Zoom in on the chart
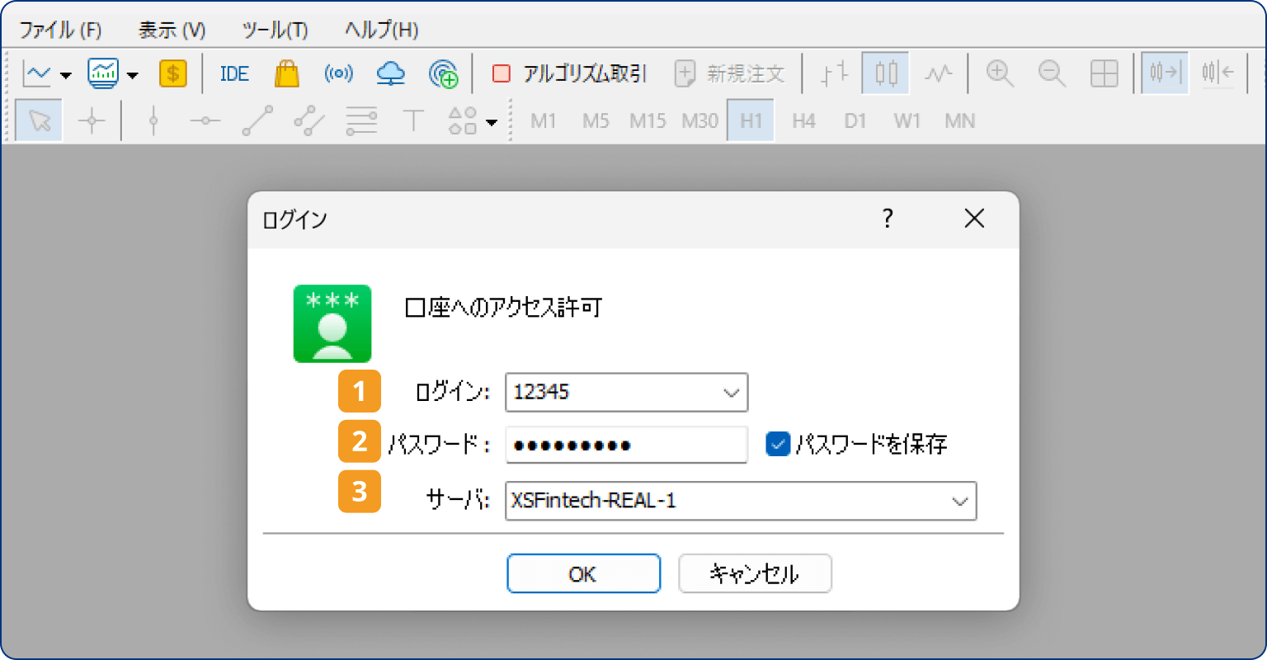 coord(1000,74)
